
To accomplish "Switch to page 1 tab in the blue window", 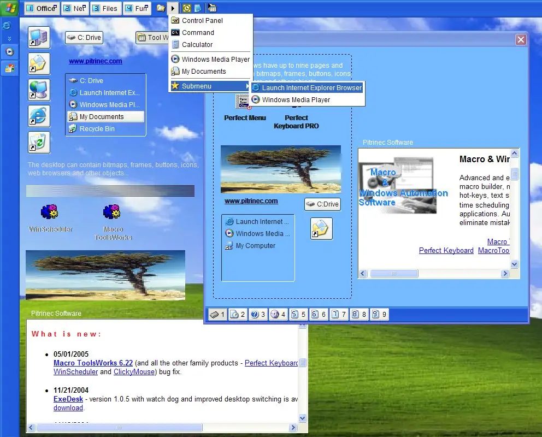I will (217, 314).
